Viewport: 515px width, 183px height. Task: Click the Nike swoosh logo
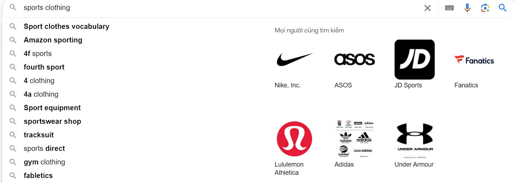click(295, 60)
